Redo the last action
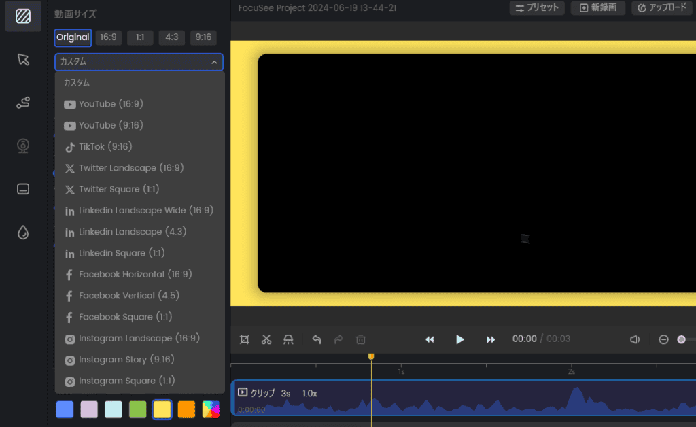The width and height of the screenshot is (696, 427). point(338,339)
